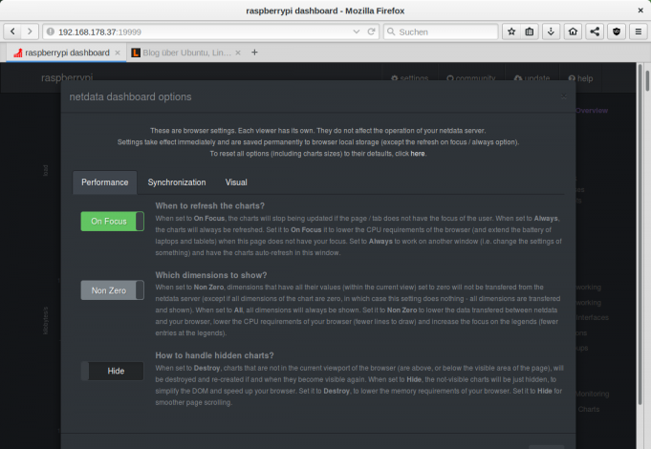The height and width of the screenshot is (449, 651).
Task: Switch to the Synchronization tab
Action: 176,182
